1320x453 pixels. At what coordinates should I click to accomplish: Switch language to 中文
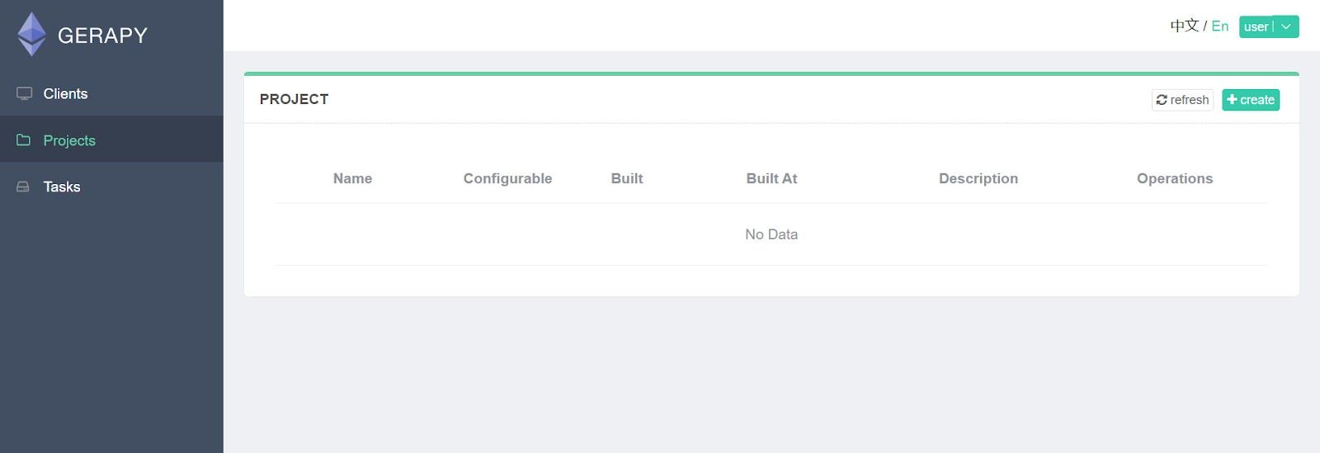click(x=1184, y=26)
